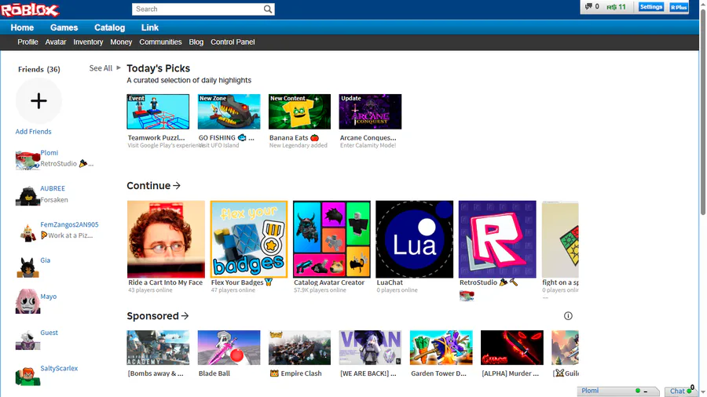Open Ride a Cart Into My Face thumbnail
This screenshot has height=397, width=707.
pyautogui.click(x=166, y=239)
